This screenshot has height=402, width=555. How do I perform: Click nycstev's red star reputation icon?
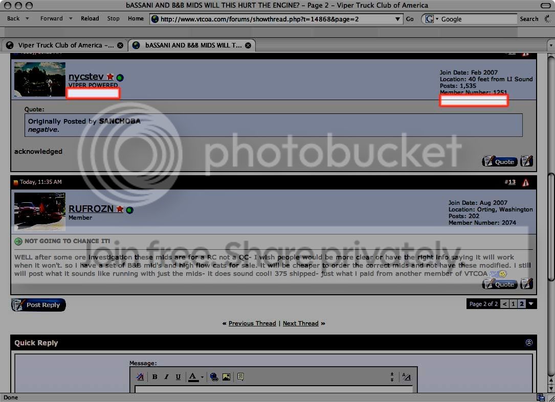tap(110, 77)
